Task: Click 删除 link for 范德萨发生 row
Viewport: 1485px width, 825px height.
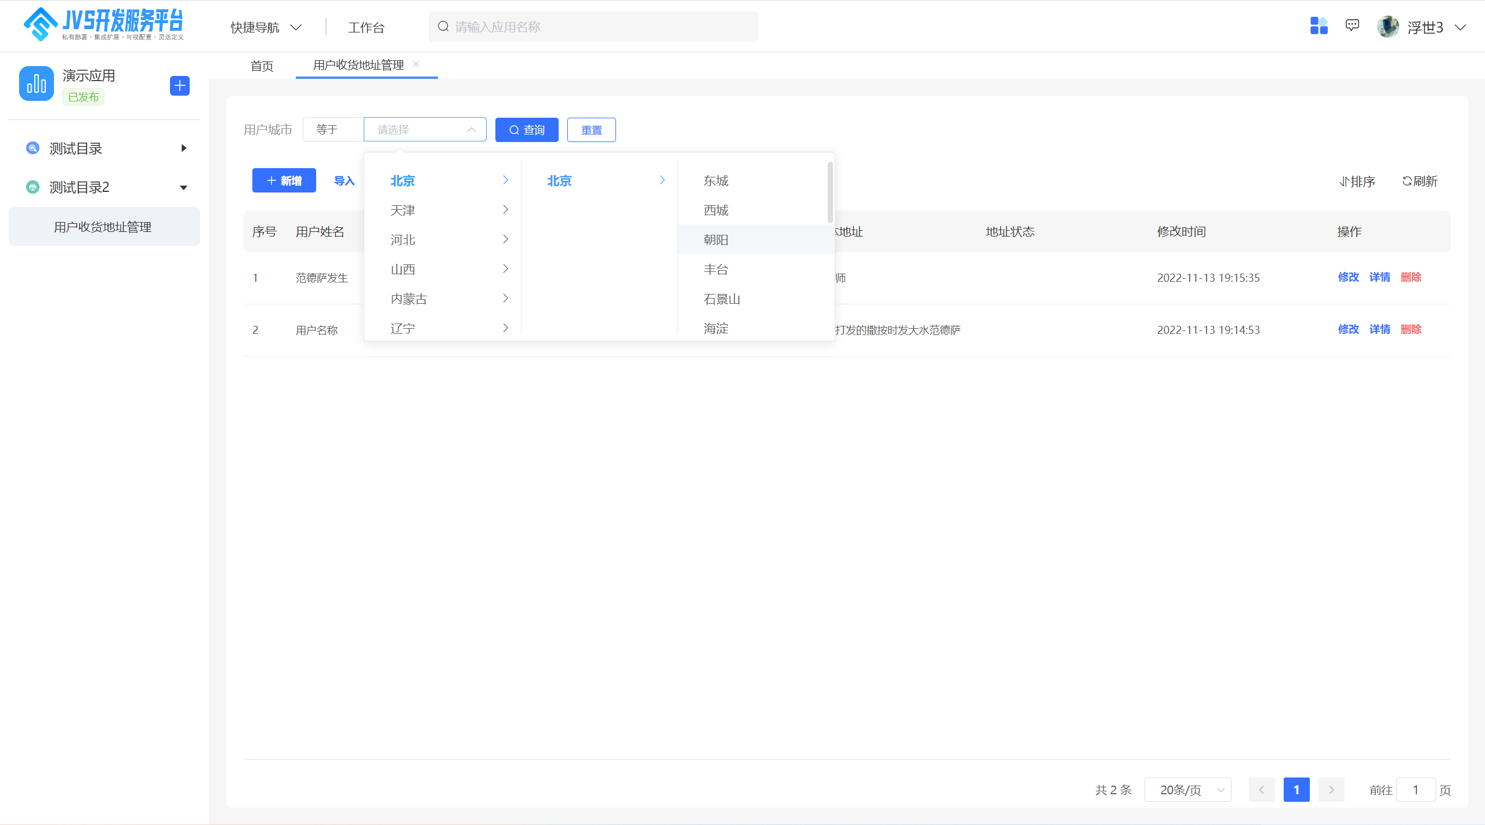Action: tap(1411, 277)
